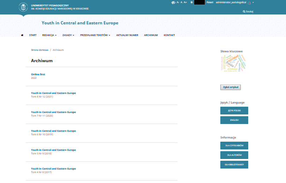Toggle high-contrast mode eye icon
This screenshot has width=286, height=183.
pos(173,2)
